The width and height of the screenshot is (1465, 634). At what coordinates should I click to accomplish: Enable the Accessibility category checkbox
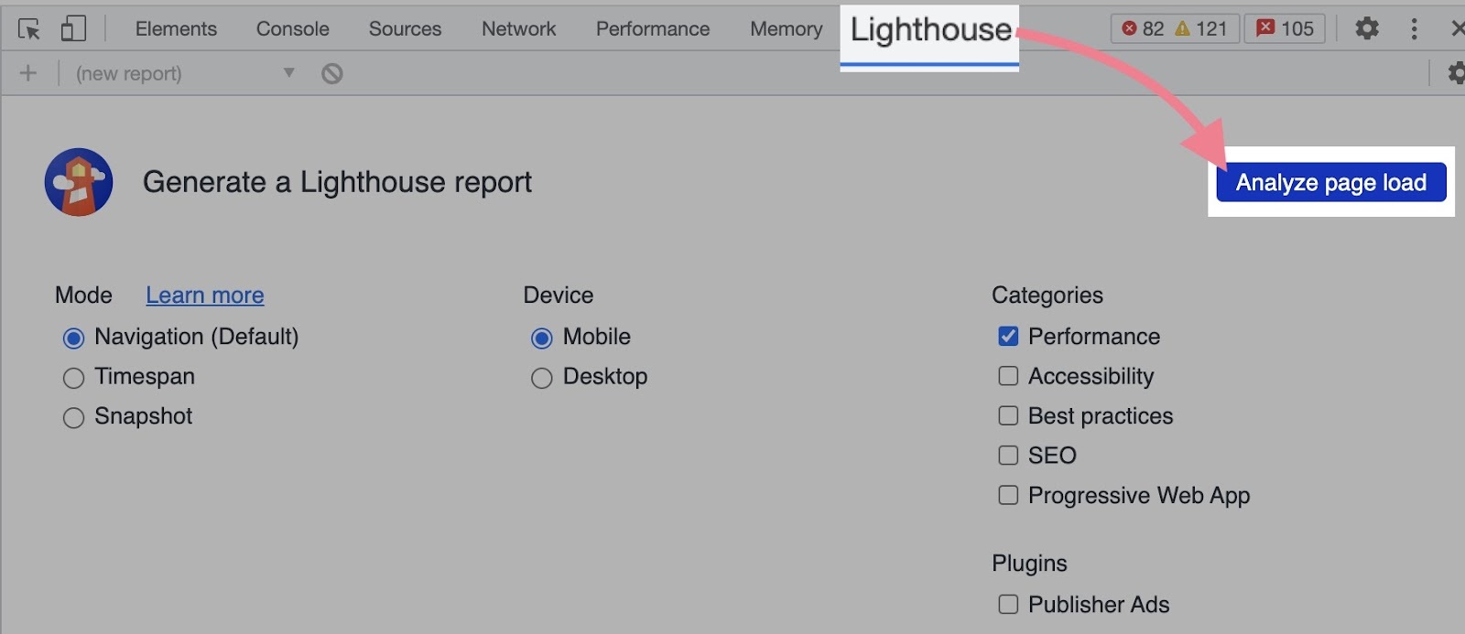click(1008, 376)
